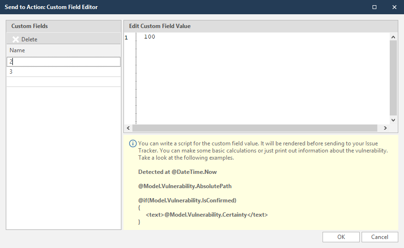
Task: Click the Delete X icon in Custom Fields
Action: pyautogui.click(x=16, y=39)
